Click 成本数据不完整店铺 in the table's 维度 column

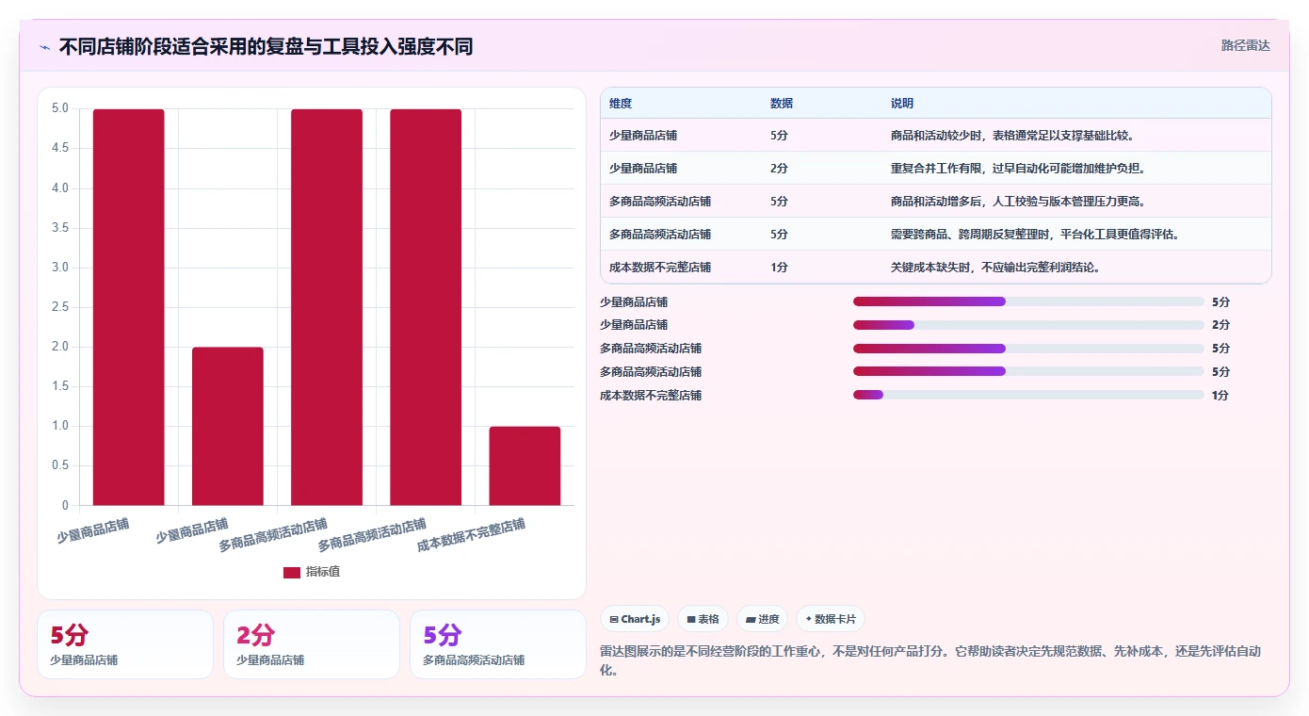click(x=660, y=268)
